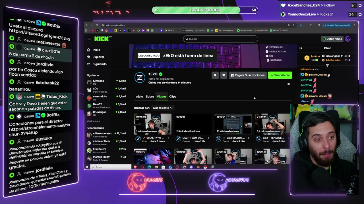Image resolution: width=364 pixels, height=204 pixels.
Task: Open Discord from the taskbar
Action: (191, 167)
